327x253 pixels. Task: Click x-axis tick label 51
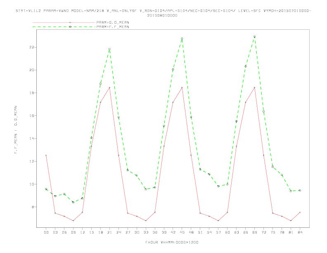pos(200,232)
